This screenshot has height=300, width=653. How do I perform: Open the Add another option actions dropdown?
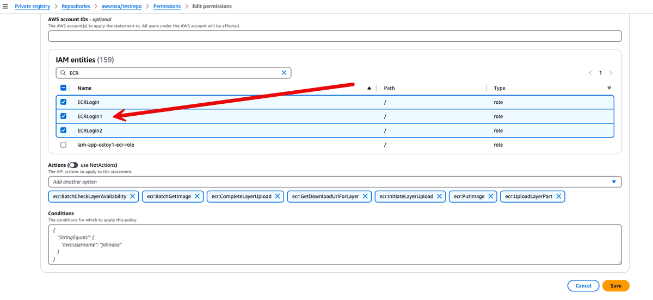point(335,182)
